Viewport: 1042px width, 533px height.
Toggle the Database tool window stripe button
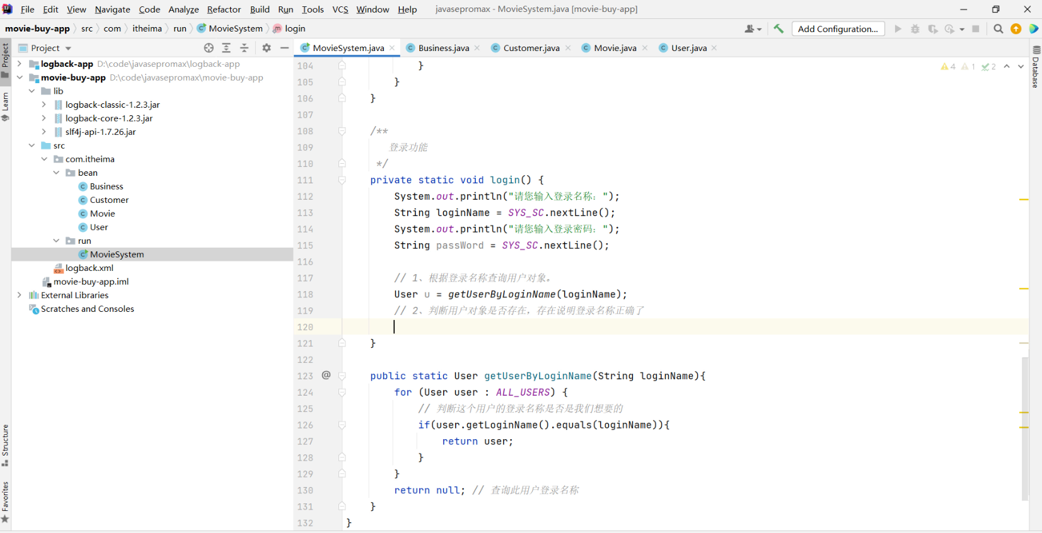click(x=1036, y=66)
